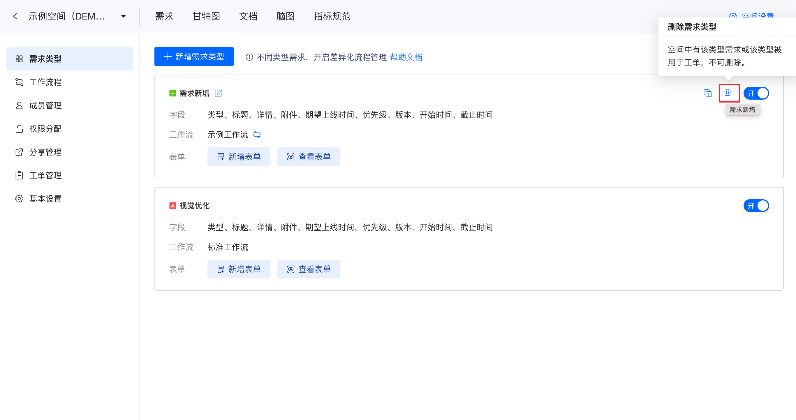The width and height of the screenshot is (796, 420).
Task: Toggle off the 需求新增 switch
Action: coord(756,93)
